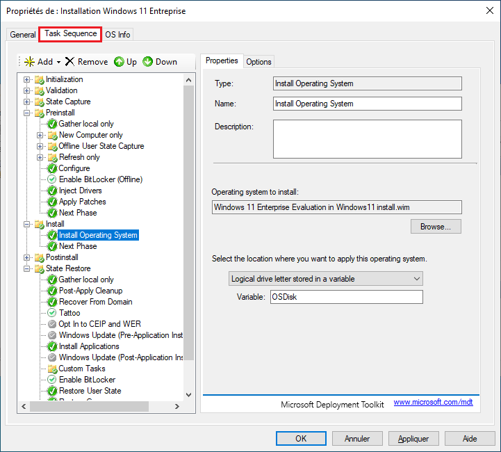Screen dimensions: 501x452
Task: Click the green Up arrow icon
Action: (119, 62)
